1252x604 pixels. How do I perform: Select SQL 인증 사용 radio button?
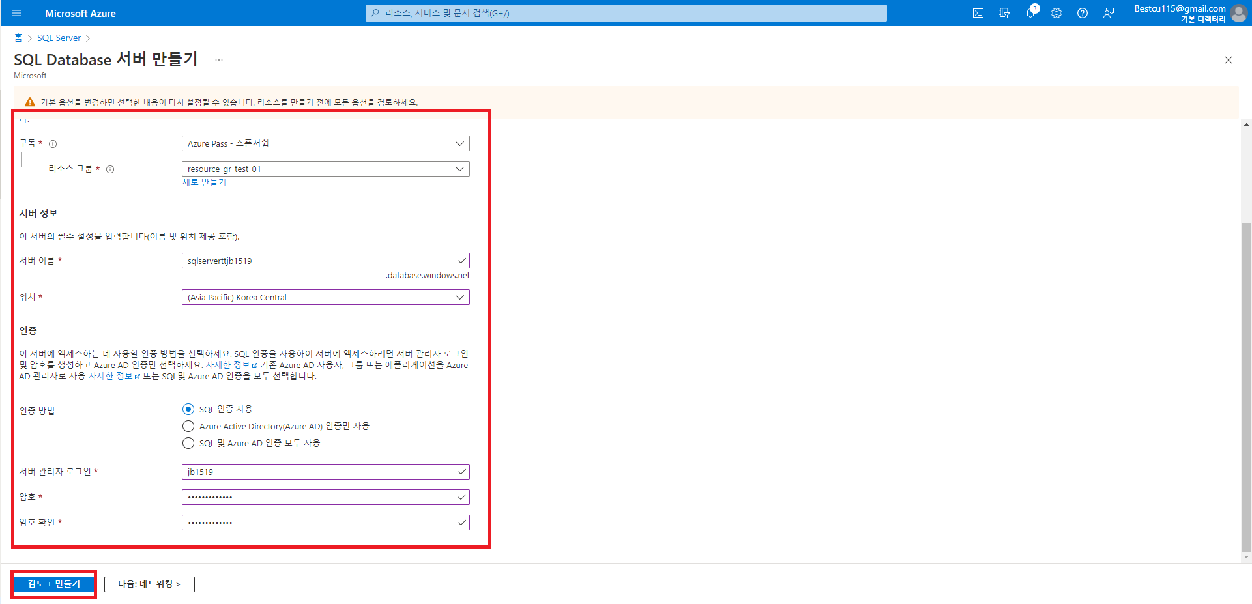tap(188, 409)
